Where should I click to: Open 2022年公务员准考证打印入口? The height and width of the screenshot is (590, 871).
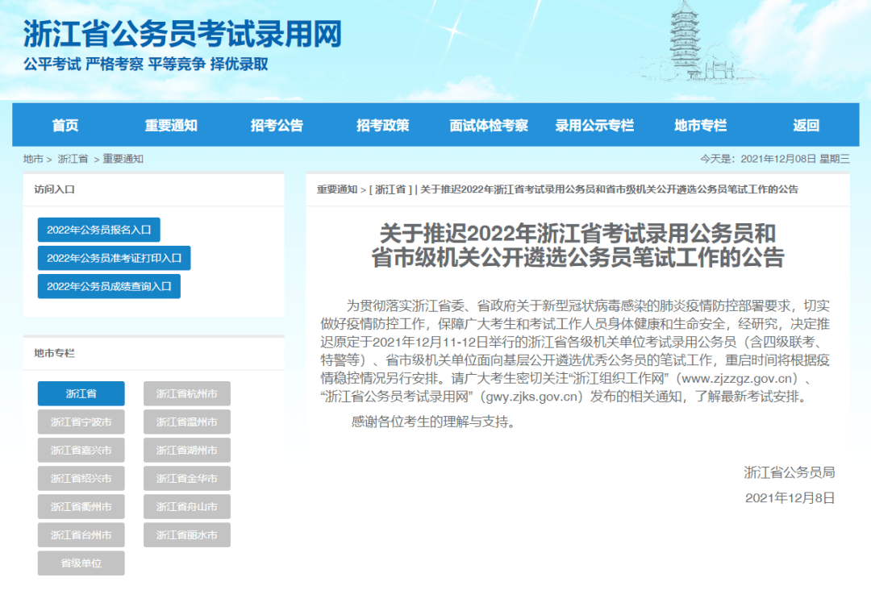tap(114, 258)
